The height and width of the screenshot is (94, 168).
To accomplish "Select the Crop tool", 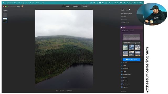I will pos(124,16).
